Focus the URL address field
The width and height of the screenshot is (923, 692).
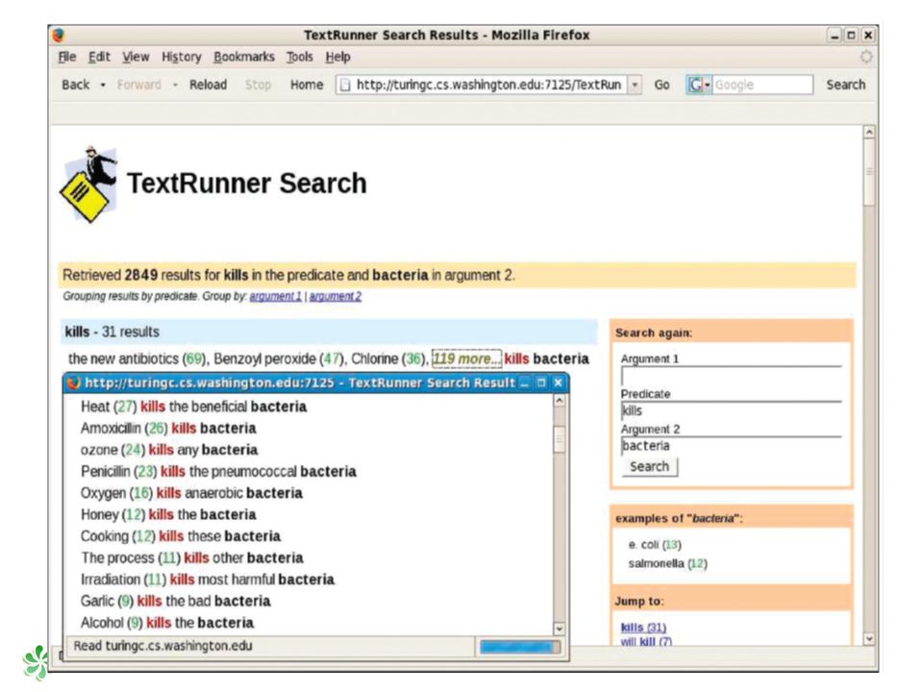[x=488, y=85]
